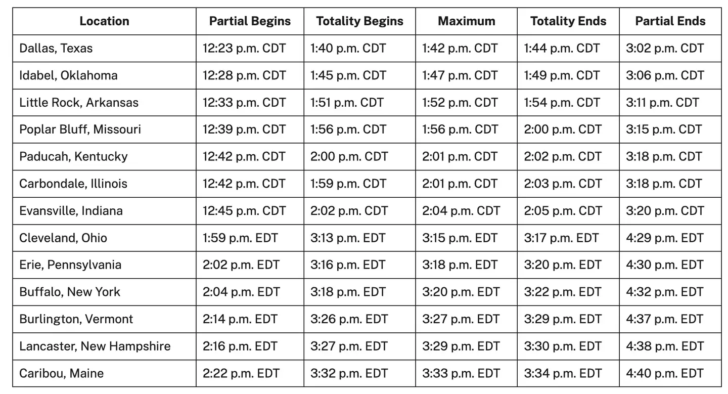The width and height of the screenshot is (728, 394).
Task: Click the Partial Ends column header
Action: 670,21
